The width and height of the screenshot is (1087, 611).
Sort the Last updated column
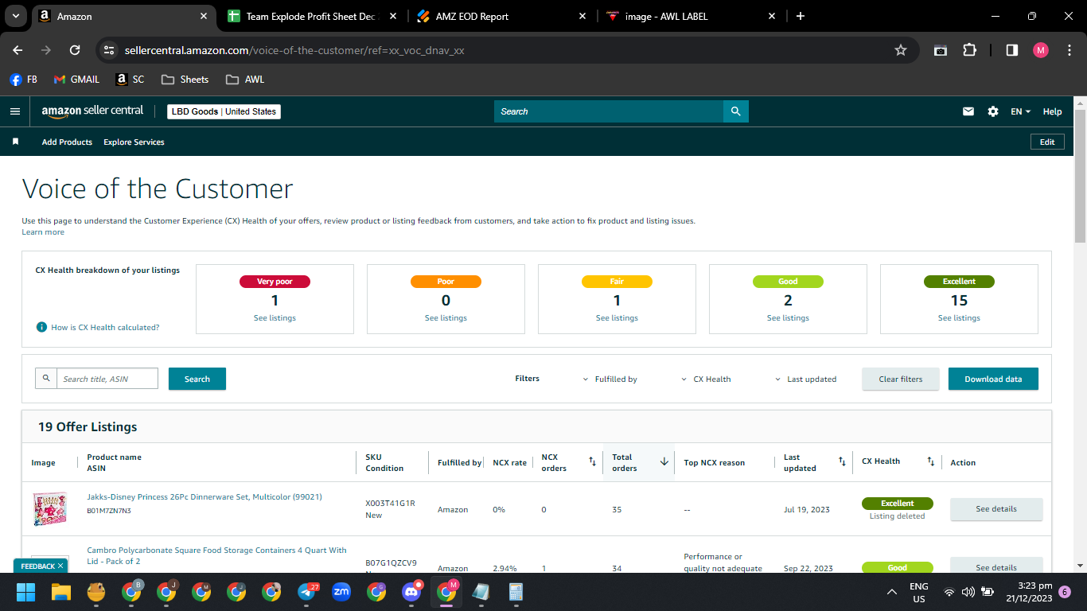point(842,461)
